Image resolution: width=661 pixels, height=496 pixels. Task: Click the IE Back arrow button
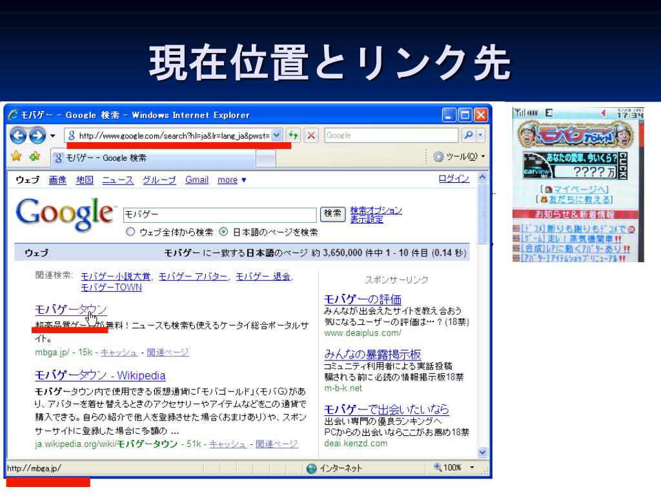[x=18, y=136]
